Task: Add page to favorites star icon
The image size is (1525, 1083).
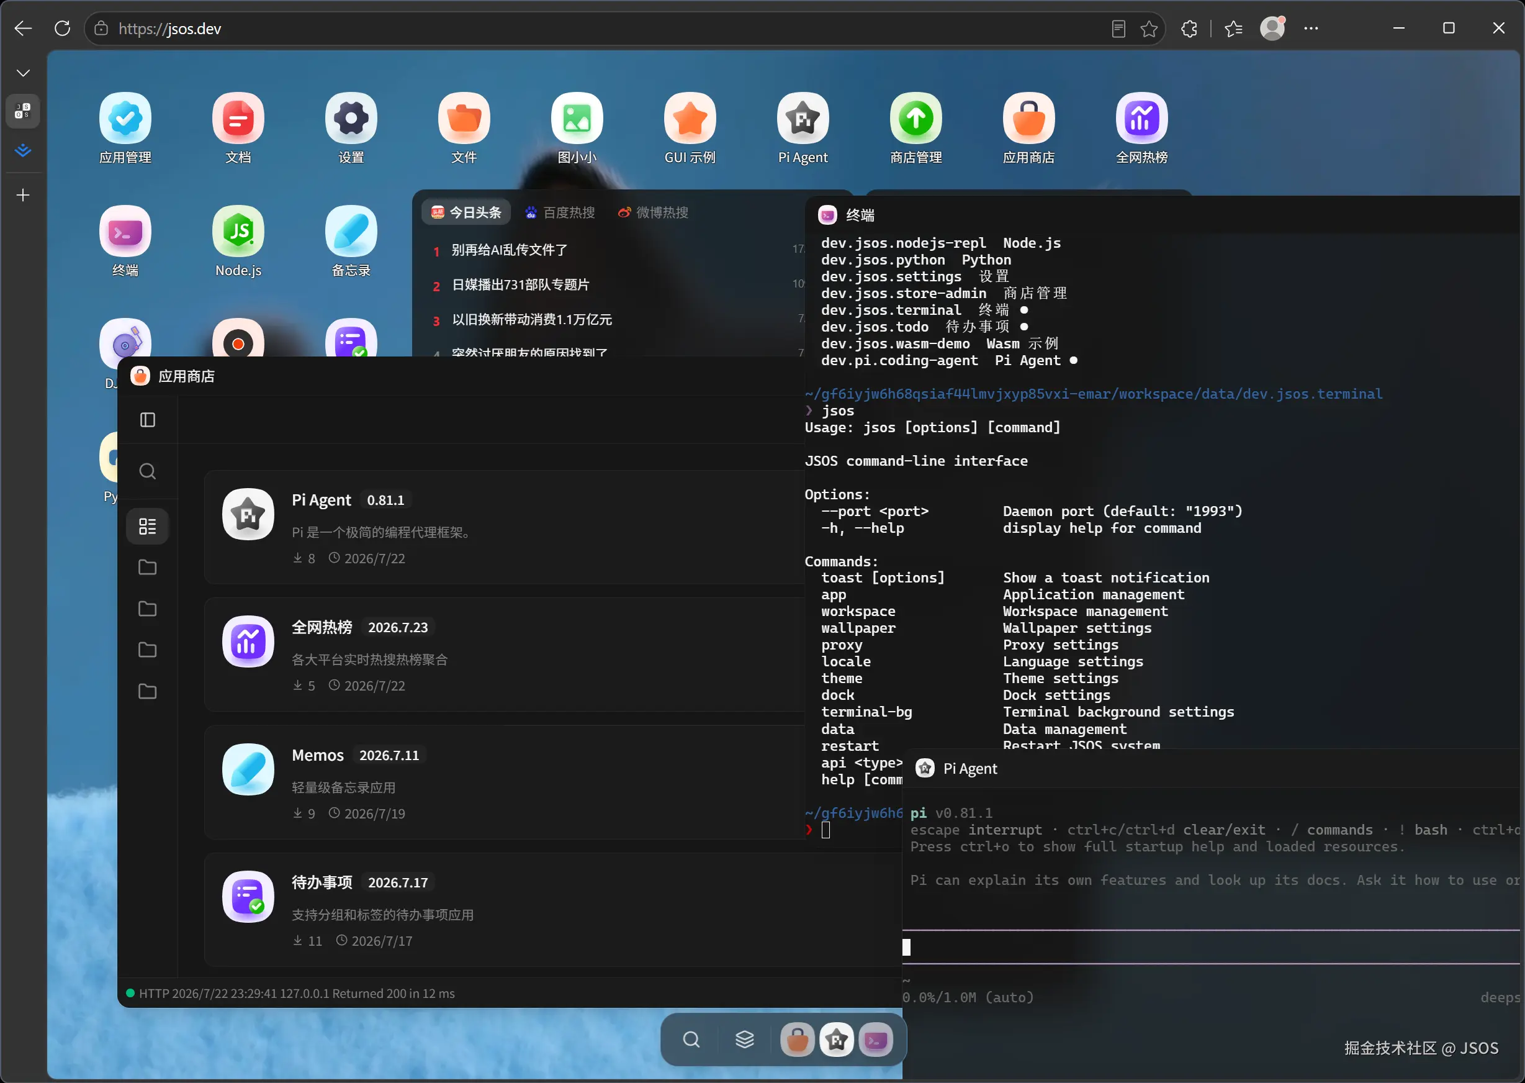Action: point(1149,29)
